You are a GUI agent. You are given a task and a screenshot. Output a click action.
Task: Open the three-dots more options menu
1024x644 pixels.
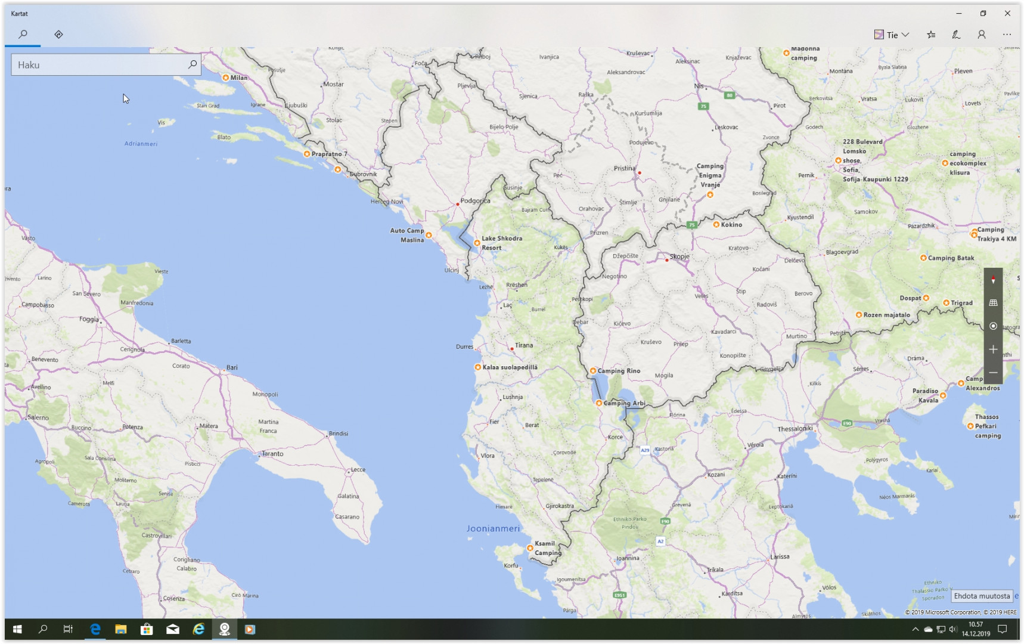coord(1007,35)
